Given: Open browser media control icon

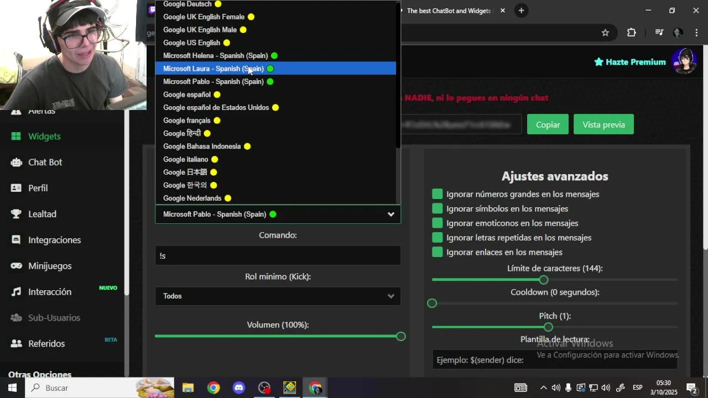Looking at the screenshot, I should [x=659, y=33].
